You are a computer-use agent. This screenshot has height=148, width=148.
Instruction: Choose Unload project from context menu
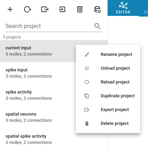coord(108,68)
